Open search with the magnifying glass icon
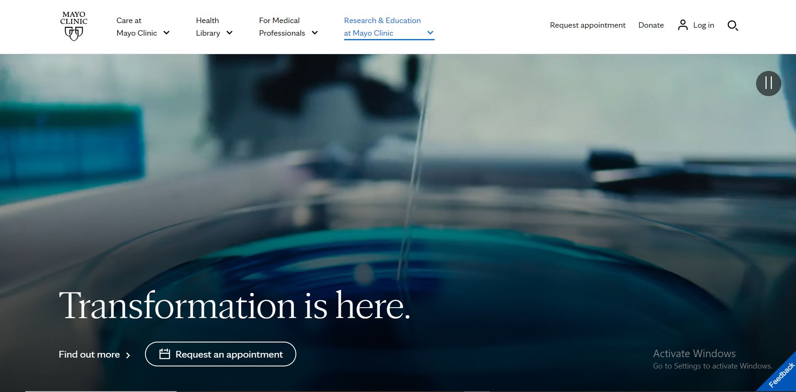 pos(733,26)
